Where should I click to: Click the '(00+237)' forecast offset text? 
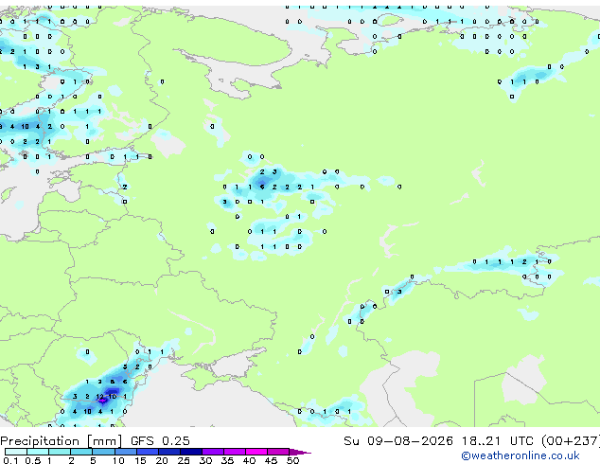point(571,441)
